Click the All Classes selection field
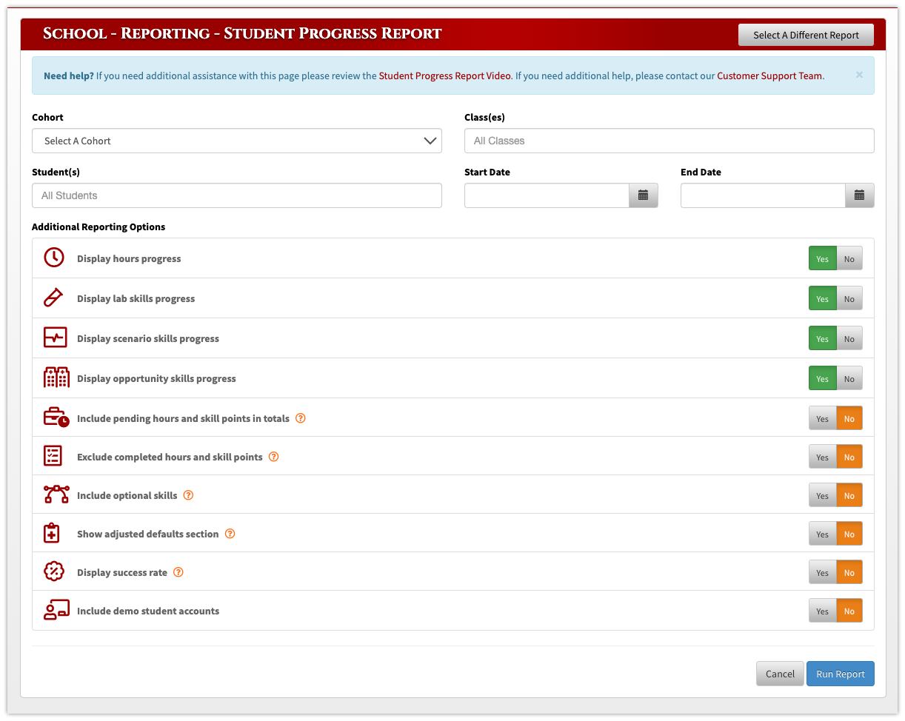The width and height of the screenshot is (905, 721). (669, 141)
